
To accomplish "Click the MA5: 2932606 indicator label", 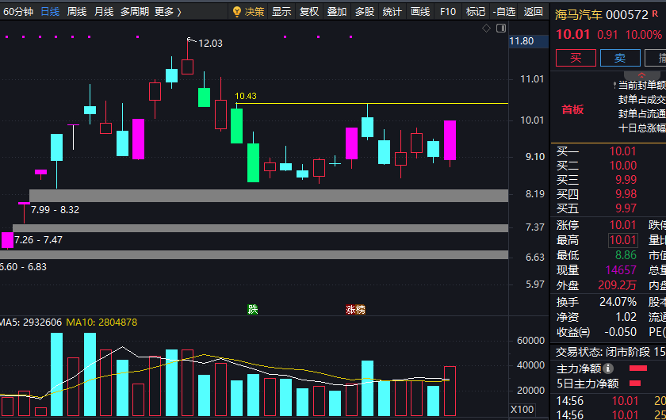I will (31, 323).
